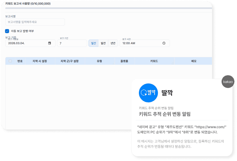Click the keyword report usage progress bar
The height and width of the screenshot is (161, 237).
tap(109, 8)
